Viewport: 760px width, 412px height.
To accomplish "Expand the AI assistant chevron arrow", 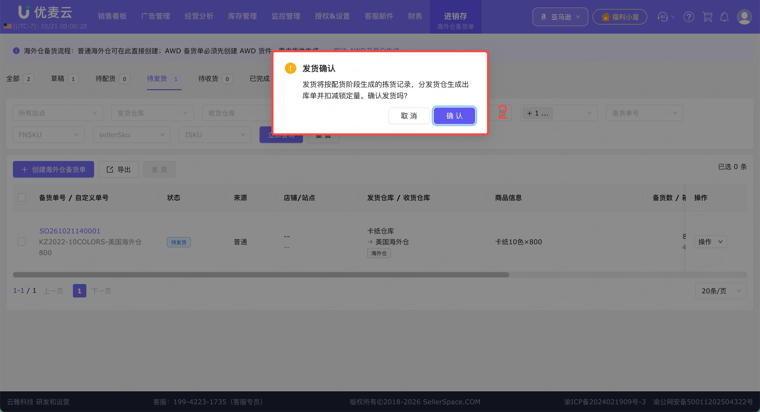I will click(673, 17).
